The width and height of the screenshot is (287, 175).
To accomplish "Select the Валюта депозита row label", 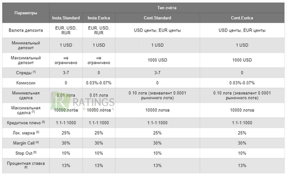I will tap(26, 30).
